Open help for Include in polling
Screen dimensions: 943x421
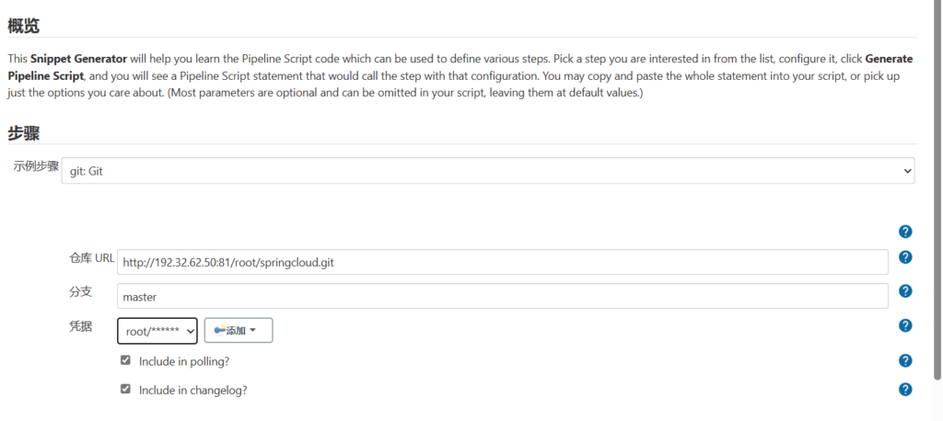click(x=905, y=360)
